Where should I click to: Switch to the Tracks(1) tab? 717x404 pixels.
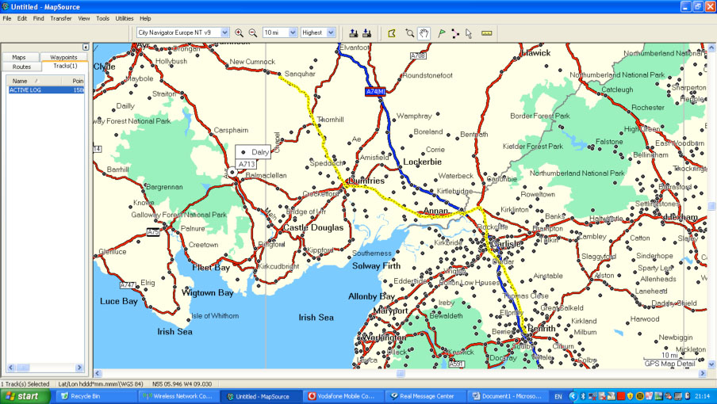pos(65,67)
